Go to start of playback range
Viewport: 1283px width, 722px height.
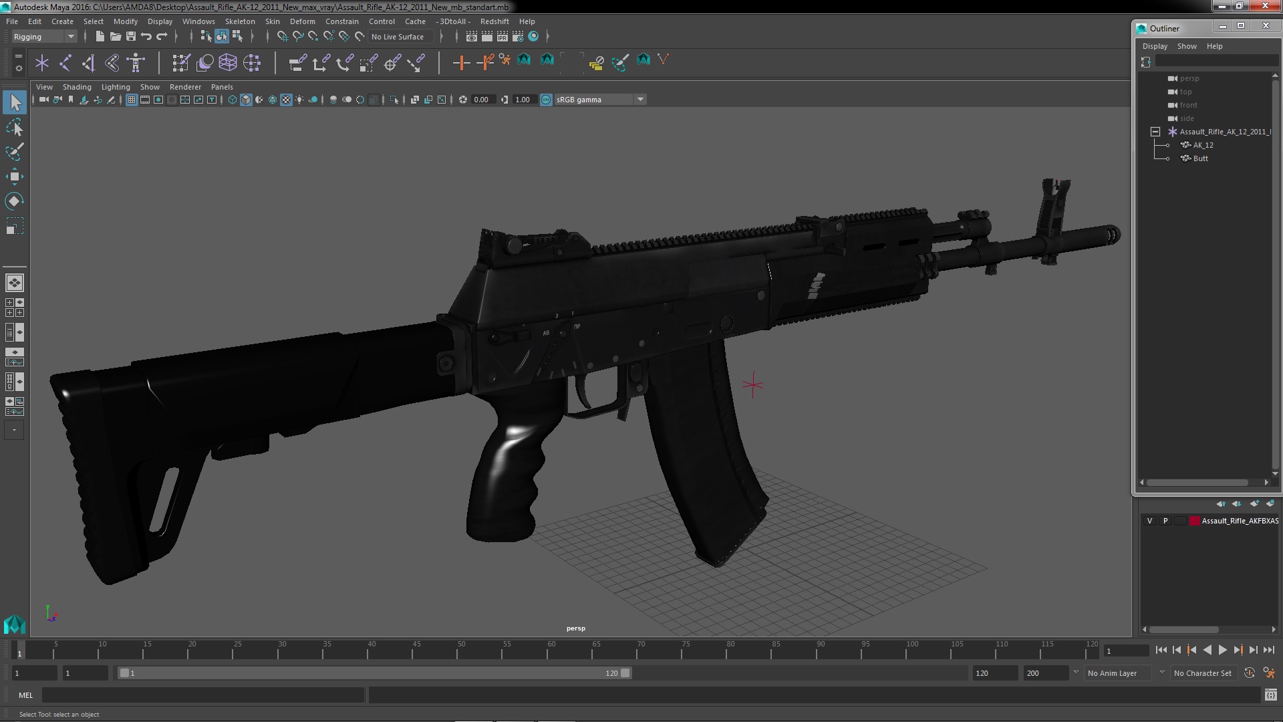(1161, 650)
